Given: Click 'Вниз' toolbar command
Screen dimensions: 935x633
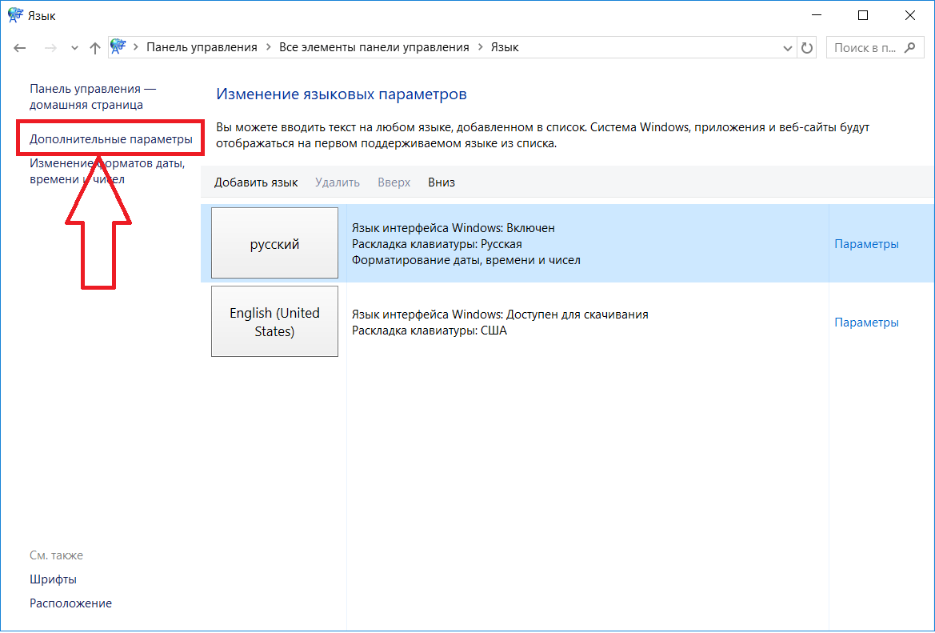Looking at the screenshot, I should point(442,182).
